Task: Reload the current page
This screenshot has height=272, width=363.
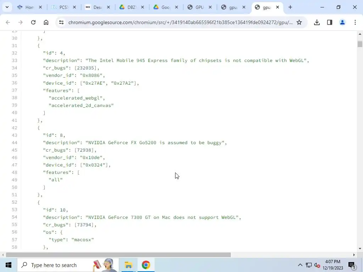Action: [33, 22]
